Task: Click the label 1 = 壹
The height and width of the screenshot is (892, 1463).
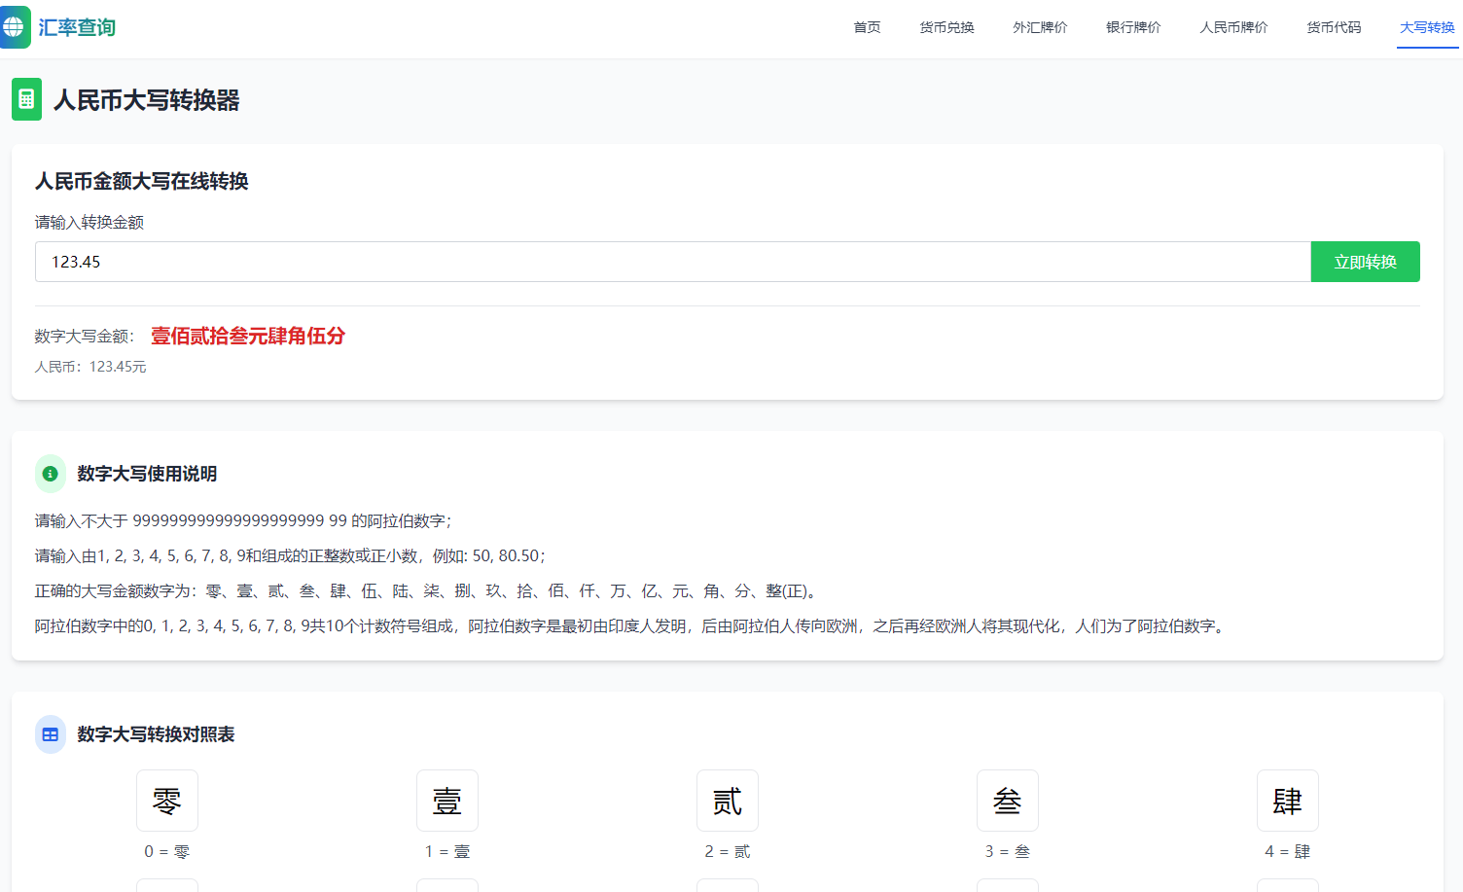Action: coord(447,851)
